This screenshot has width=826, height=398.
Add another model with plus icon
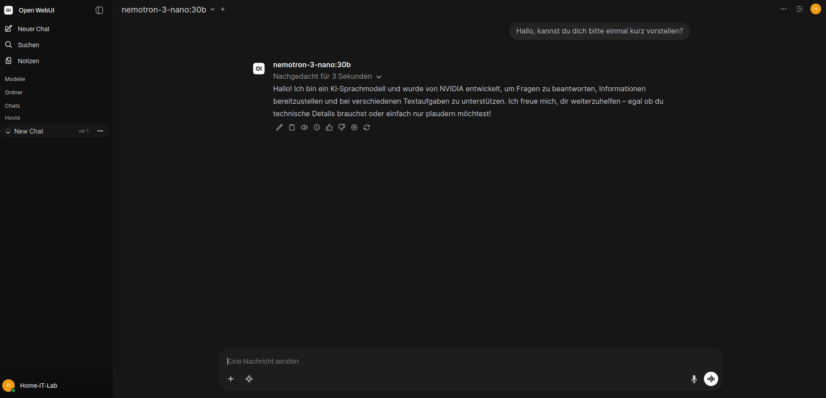click(x=223, y=9)
